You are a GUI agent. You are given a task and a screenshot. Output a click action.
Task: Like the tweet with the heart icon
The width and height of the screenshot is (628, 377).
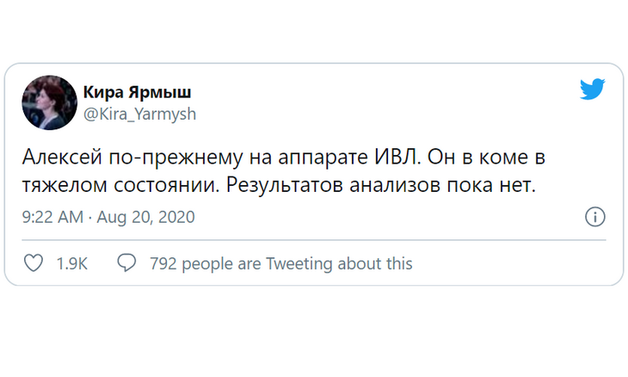click(x=33, y=263)
